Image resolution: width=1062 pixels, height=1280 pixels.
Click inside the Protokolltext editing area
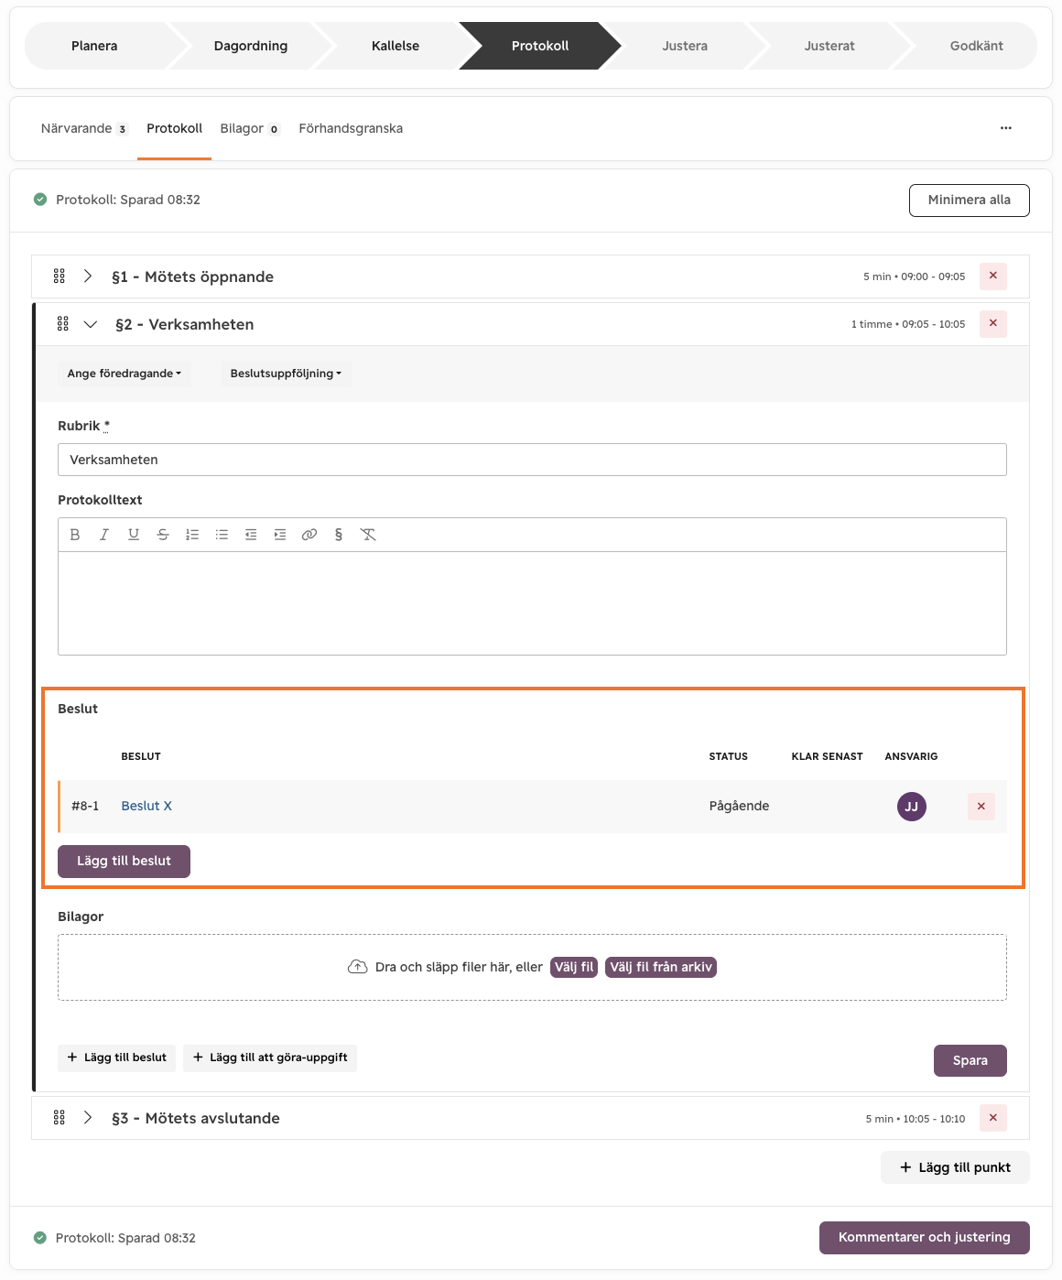coord(532,603)
